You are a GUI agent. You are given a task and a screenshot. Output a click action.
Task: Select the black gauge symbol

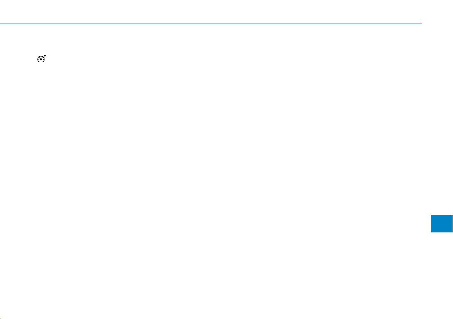(41, 58)
